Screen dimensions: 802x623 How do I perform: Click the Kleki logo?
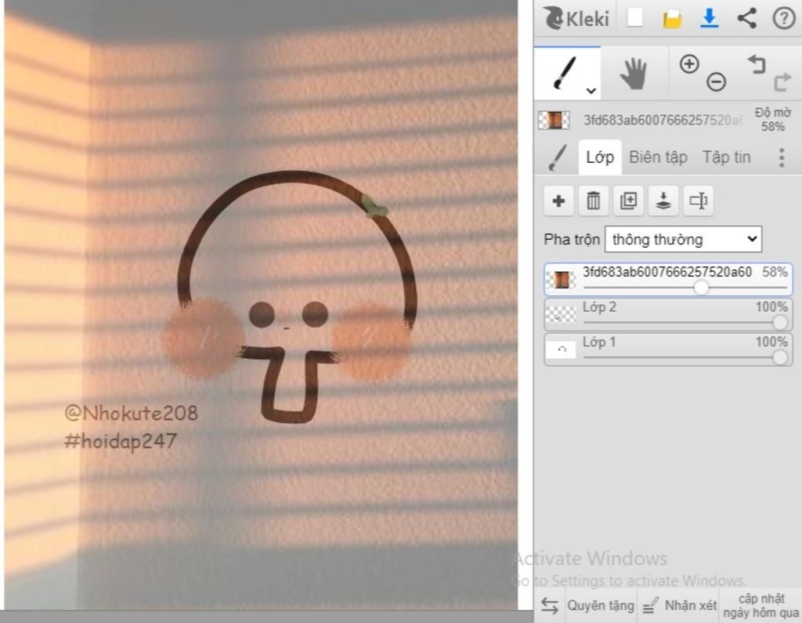(576, 19)
